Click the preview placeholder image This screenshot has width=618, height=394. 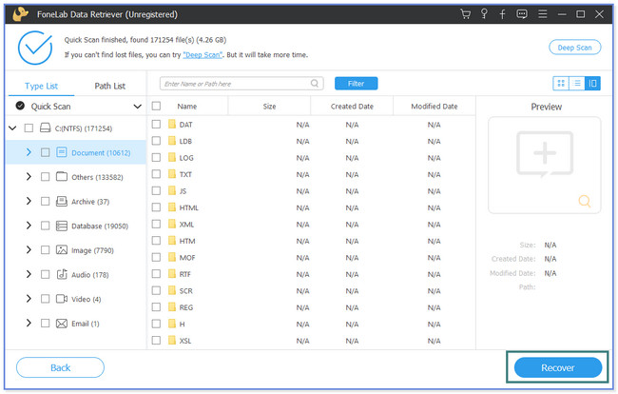[545, 154]
